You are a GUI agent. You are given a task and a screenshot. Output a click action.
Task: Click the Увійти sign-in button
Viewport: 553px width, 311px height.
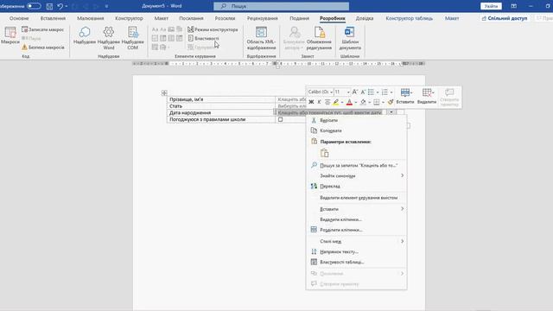tap(491, 6)
